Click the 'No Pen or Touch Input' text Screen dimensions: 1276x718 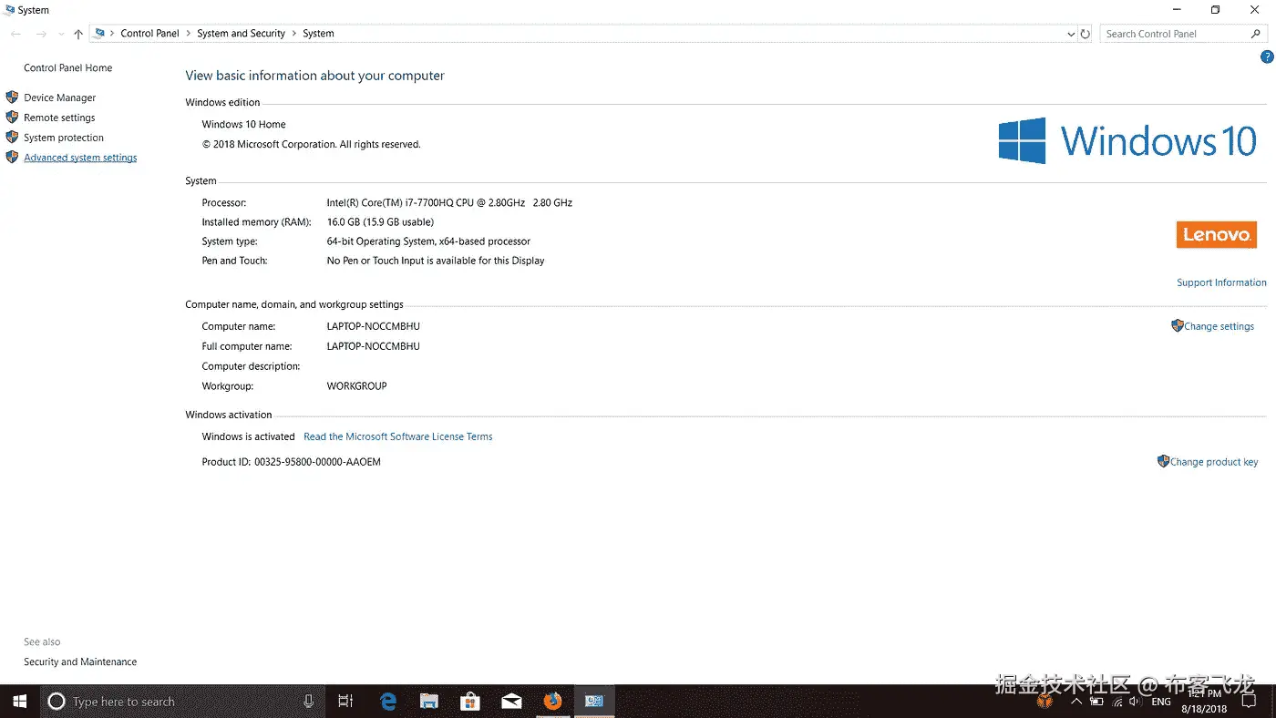pos(436,261)
